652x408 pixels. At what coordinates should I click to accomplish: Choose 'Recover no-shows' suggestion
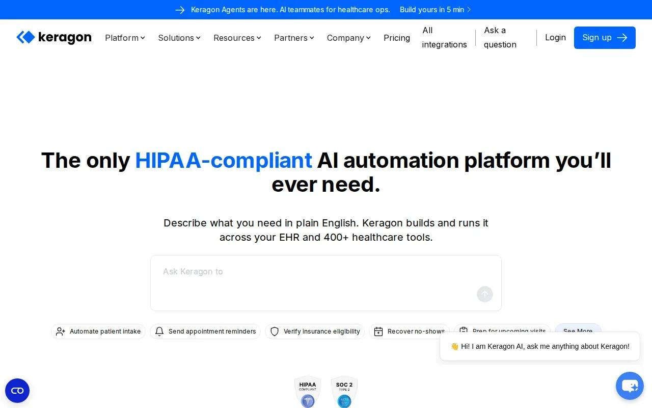point(410,331)
